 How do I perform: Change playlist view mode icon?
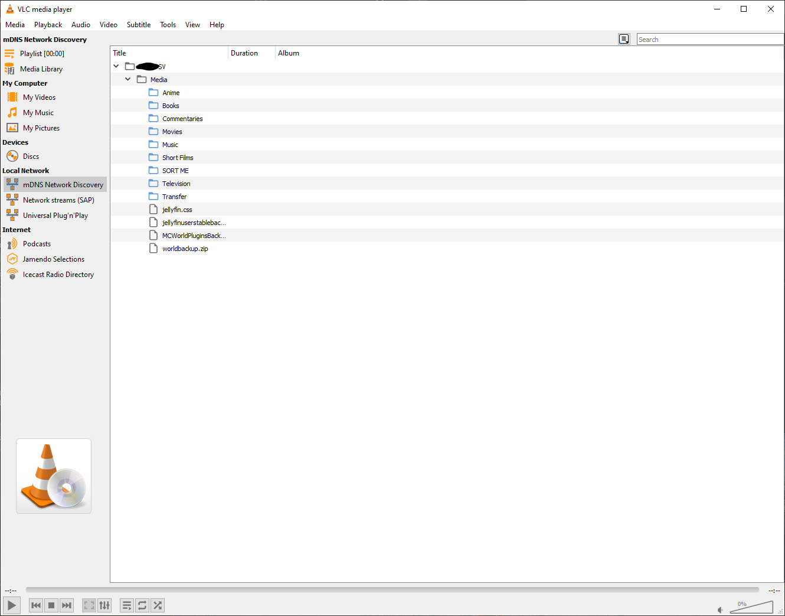tap(624, 40)
